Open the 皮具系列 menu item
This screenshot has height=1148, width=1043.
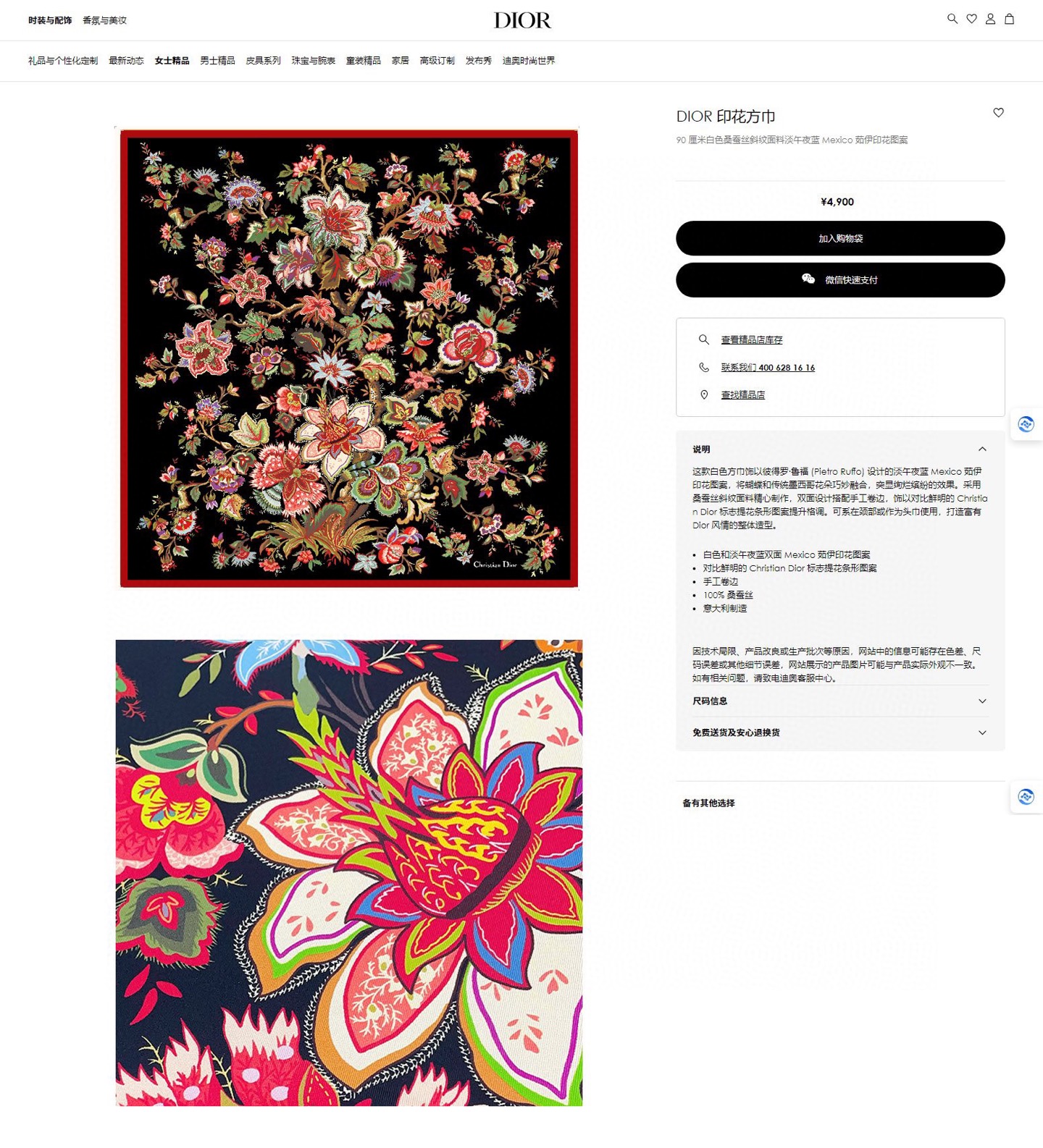[x=263, y=61]
